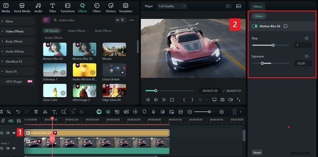The width and height of the screenshot is (318, 157).
Task: Open the player snapshot image icon
Action: pyautogui.click(x=238, y=6)
